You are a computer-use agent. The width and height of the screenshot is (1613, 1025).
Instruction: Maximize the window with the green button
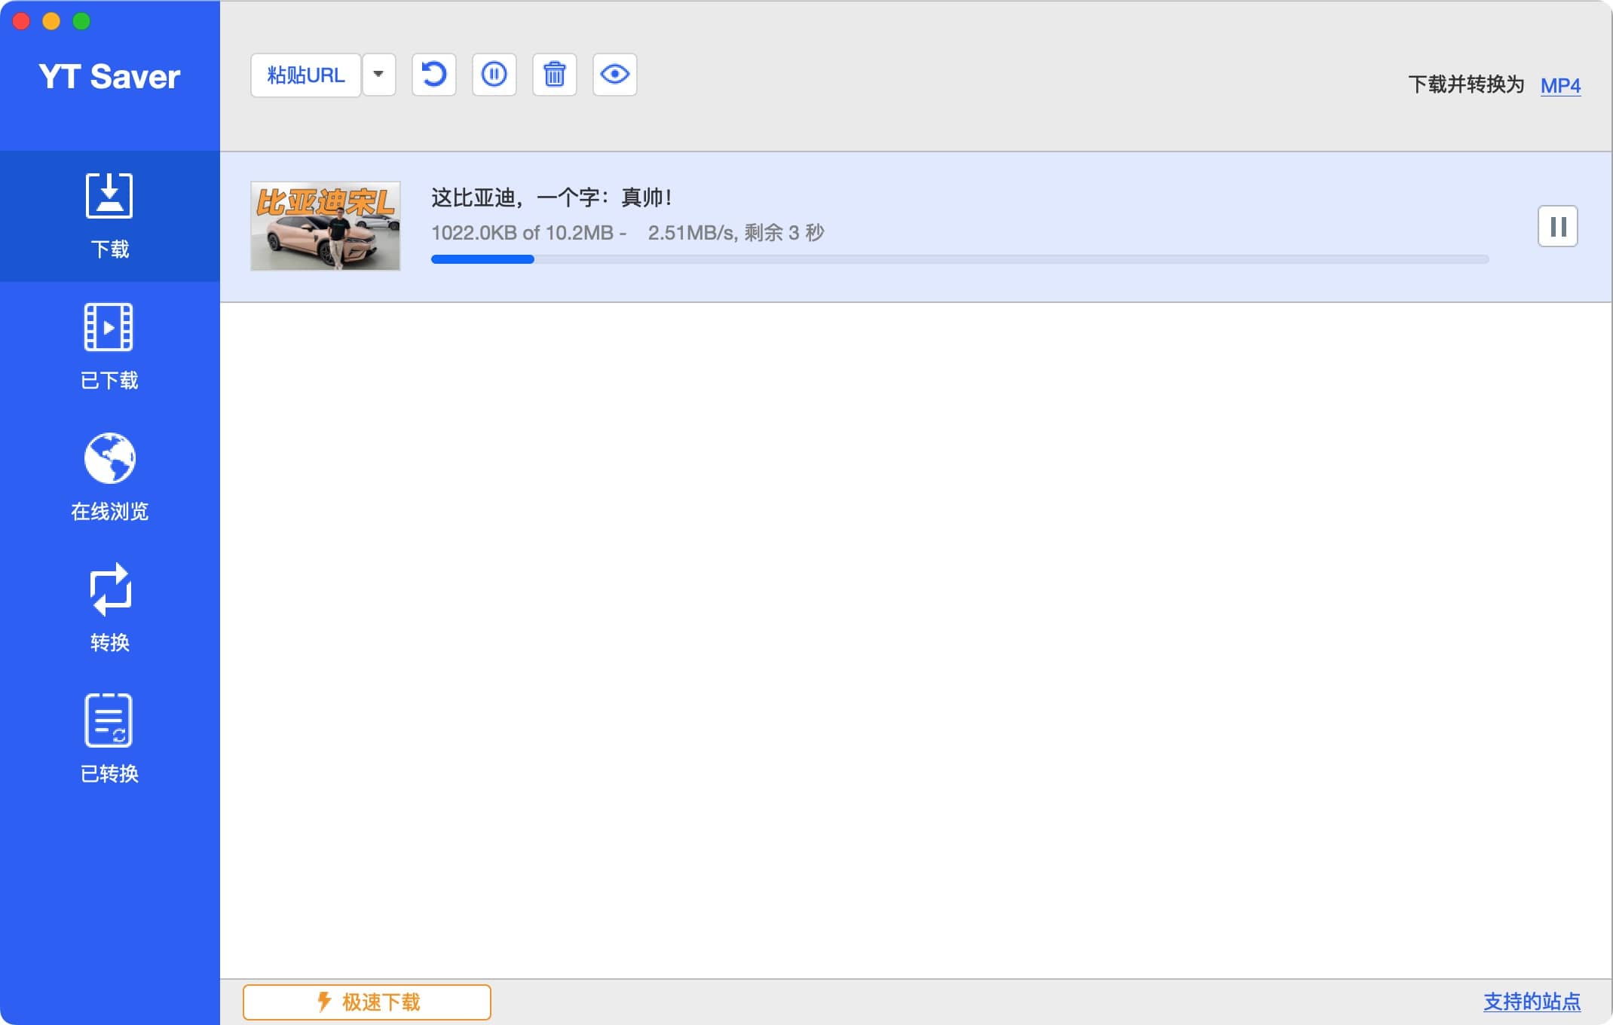coord(81,21)
